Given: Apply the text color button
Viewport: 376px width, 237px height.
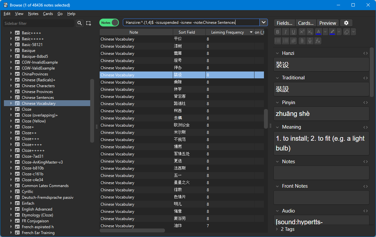Looking at the screenshot, I should click(319, 32).
